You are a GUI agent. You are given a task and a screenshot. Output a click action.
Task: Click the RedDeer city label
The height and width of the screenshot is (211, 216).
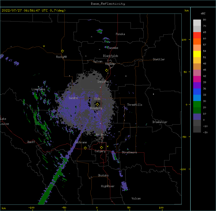pyautogui.click(x=110, y=64)
